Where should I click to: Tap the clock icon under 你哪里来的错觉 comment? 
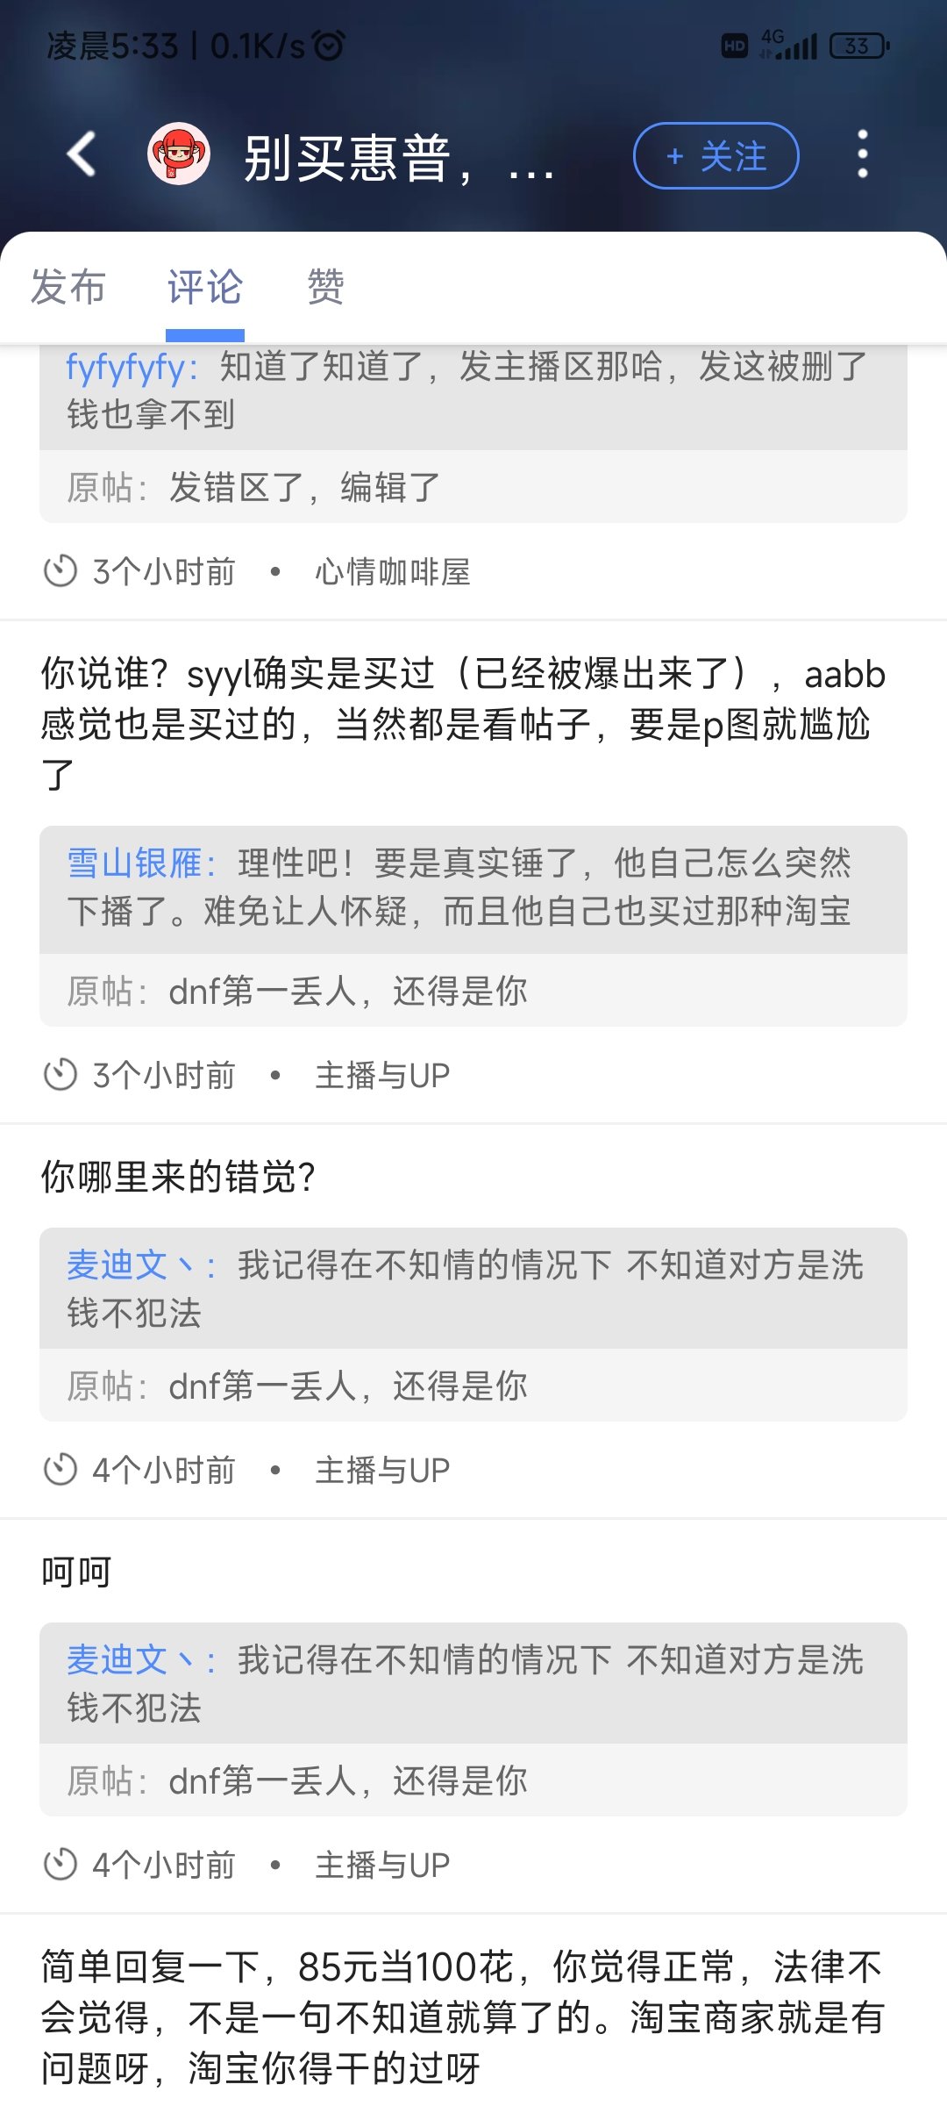(x=61, y=1470)
